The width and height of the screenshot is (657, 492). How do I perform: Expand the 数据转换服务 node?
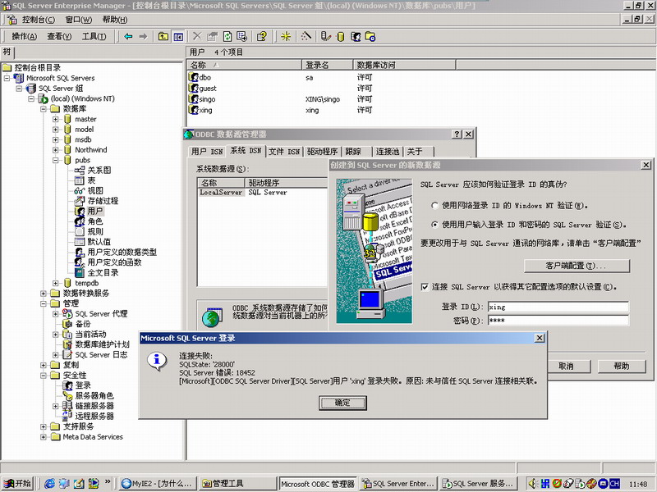(x=44, y=294)
